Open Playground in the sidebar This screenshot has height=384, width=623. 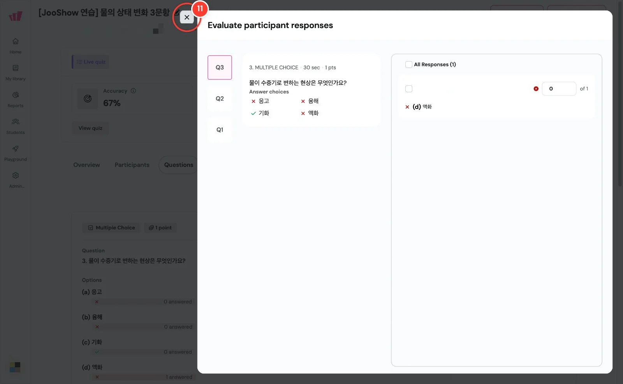click(x=16, y=153)
